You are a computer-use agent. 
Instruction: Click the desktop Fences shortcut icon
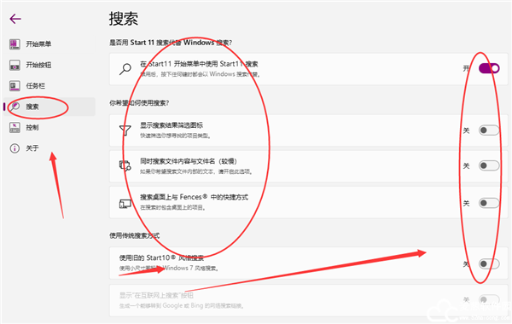point(125,204)
